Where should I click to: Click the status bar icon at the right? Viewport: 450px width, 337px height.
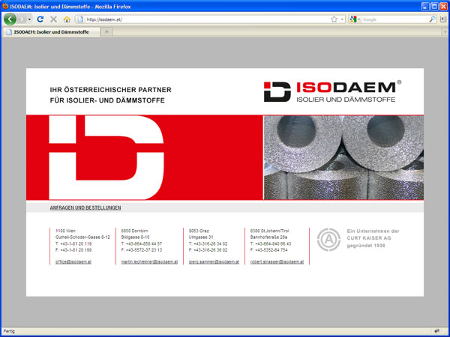click(437, 331)
